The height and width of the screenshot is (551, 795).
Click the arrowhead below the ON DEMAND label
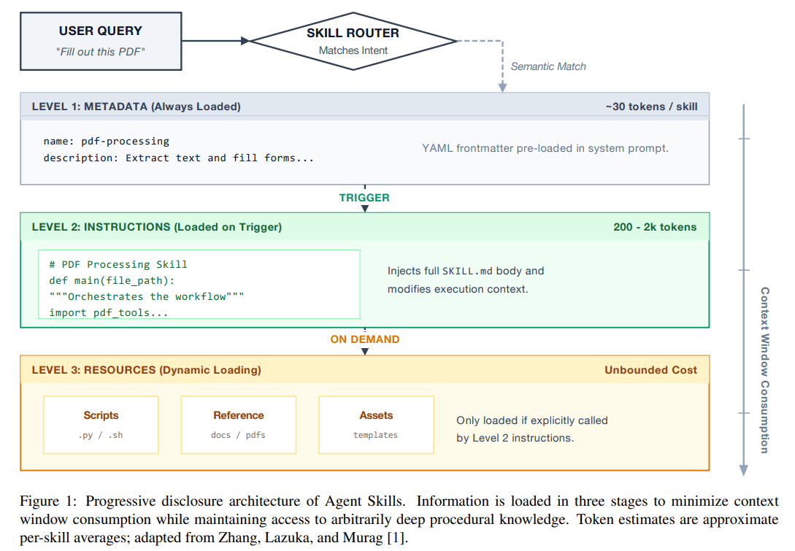click(x=365, y=351)
